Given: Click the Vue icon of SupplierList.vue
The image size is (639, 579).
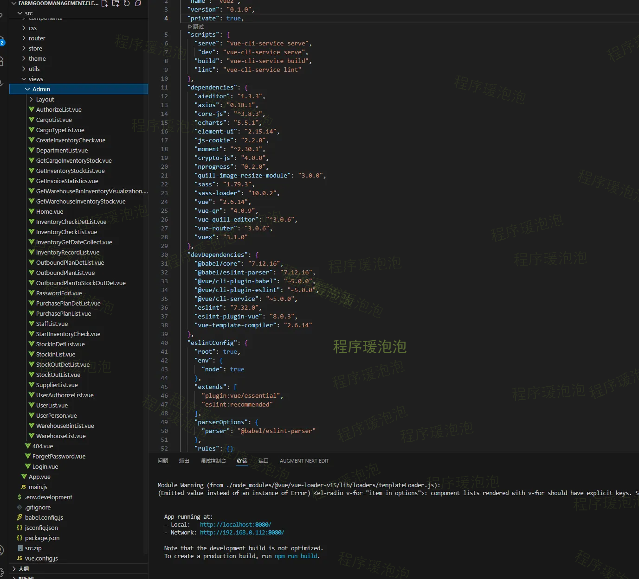Looking at the screenshot, I should pyautogui.click(x=32, y=385).
